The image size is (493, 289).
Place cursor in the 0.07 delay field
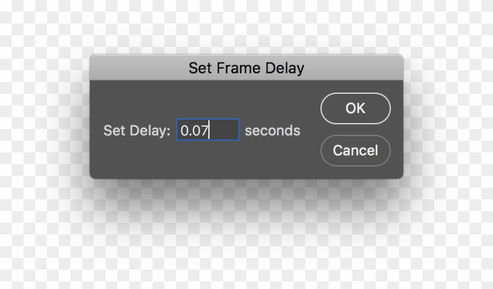pyautogui.click(x=208, y=130)
